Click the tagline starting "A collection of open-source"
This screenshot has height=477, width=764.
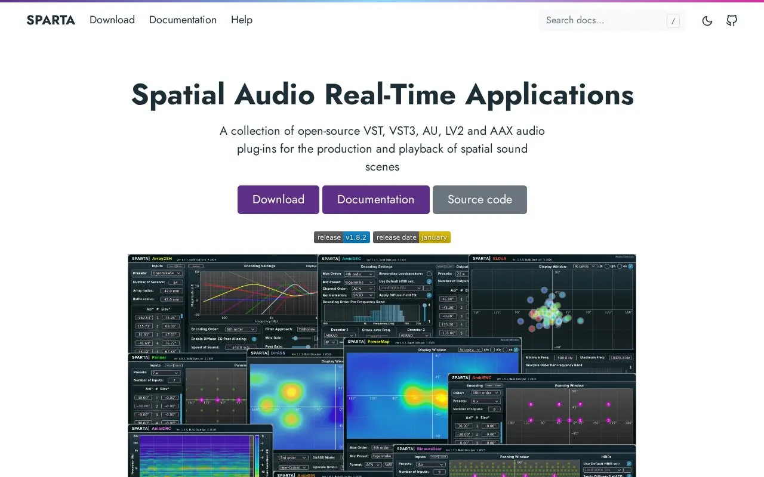click(382, 148)
